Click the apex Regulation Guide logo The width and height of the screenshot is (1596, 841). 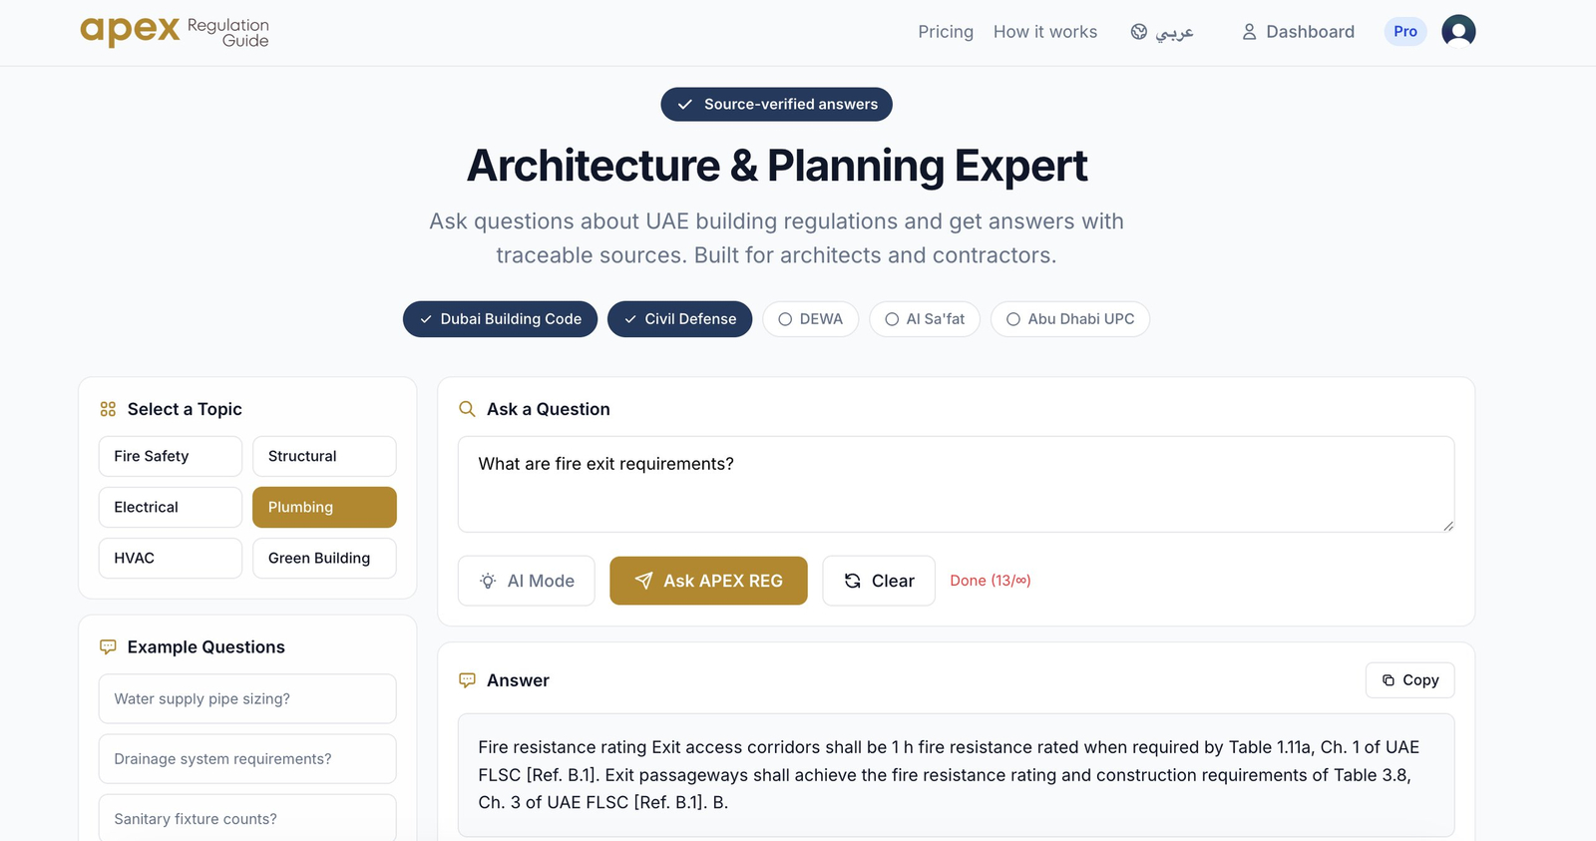[x=175, y=32]
